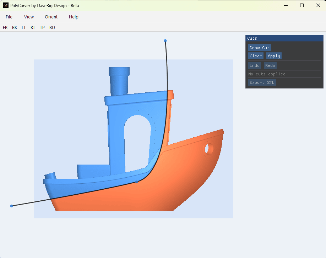
Task: Switch to bottom view with BO
Action: pyautogui.click(x=52, y=28)
